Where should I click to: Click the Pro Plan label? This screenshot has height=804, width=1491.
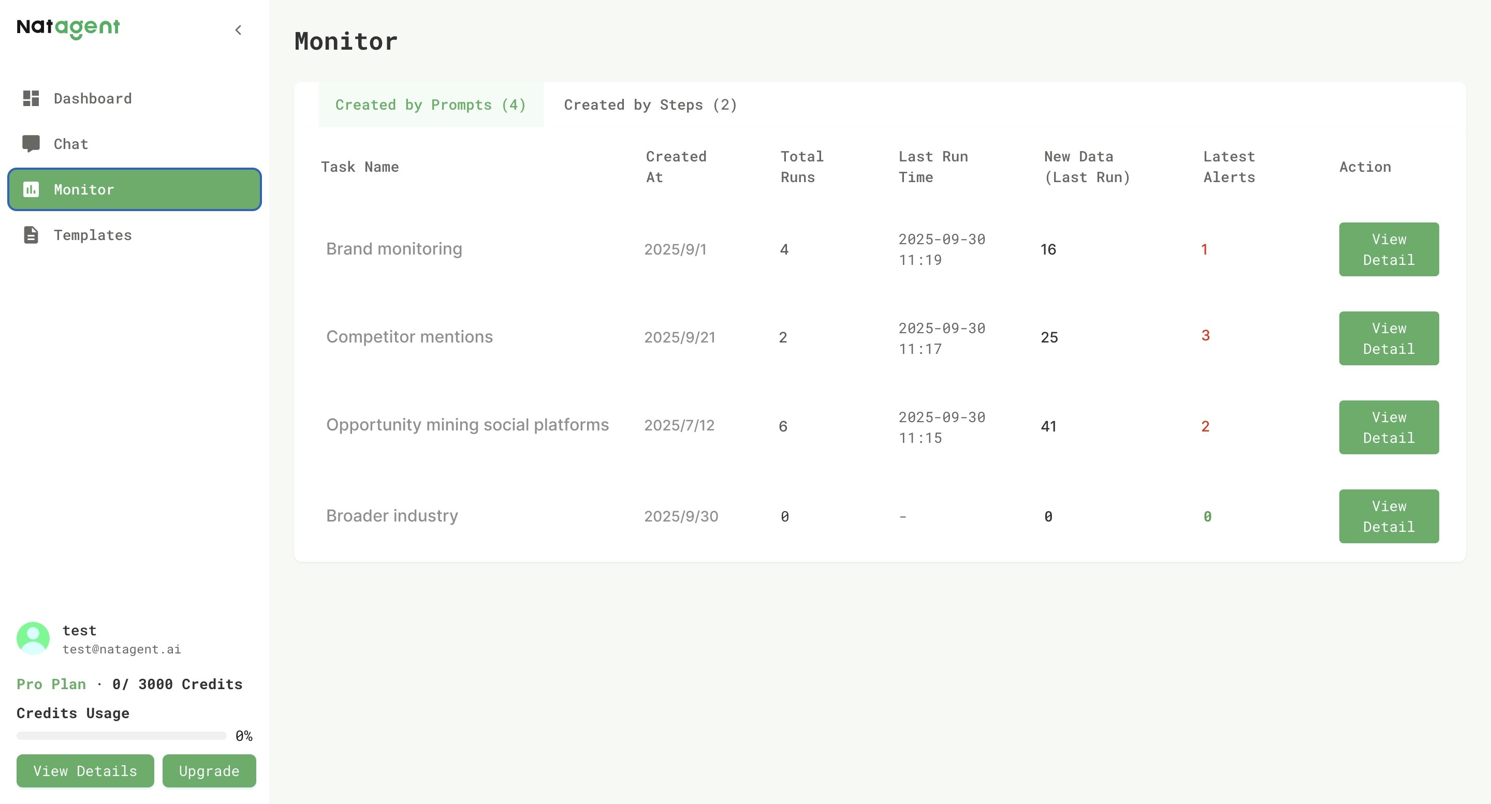tap(51, 683)
